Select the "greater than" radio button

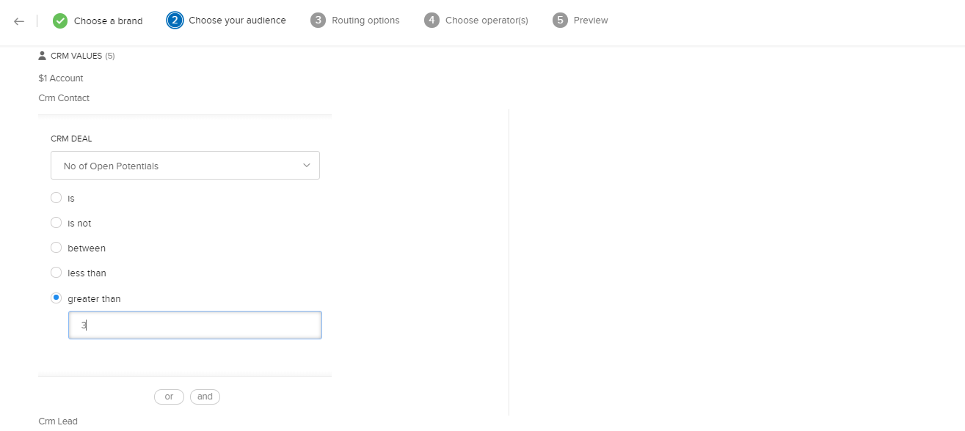57,298
